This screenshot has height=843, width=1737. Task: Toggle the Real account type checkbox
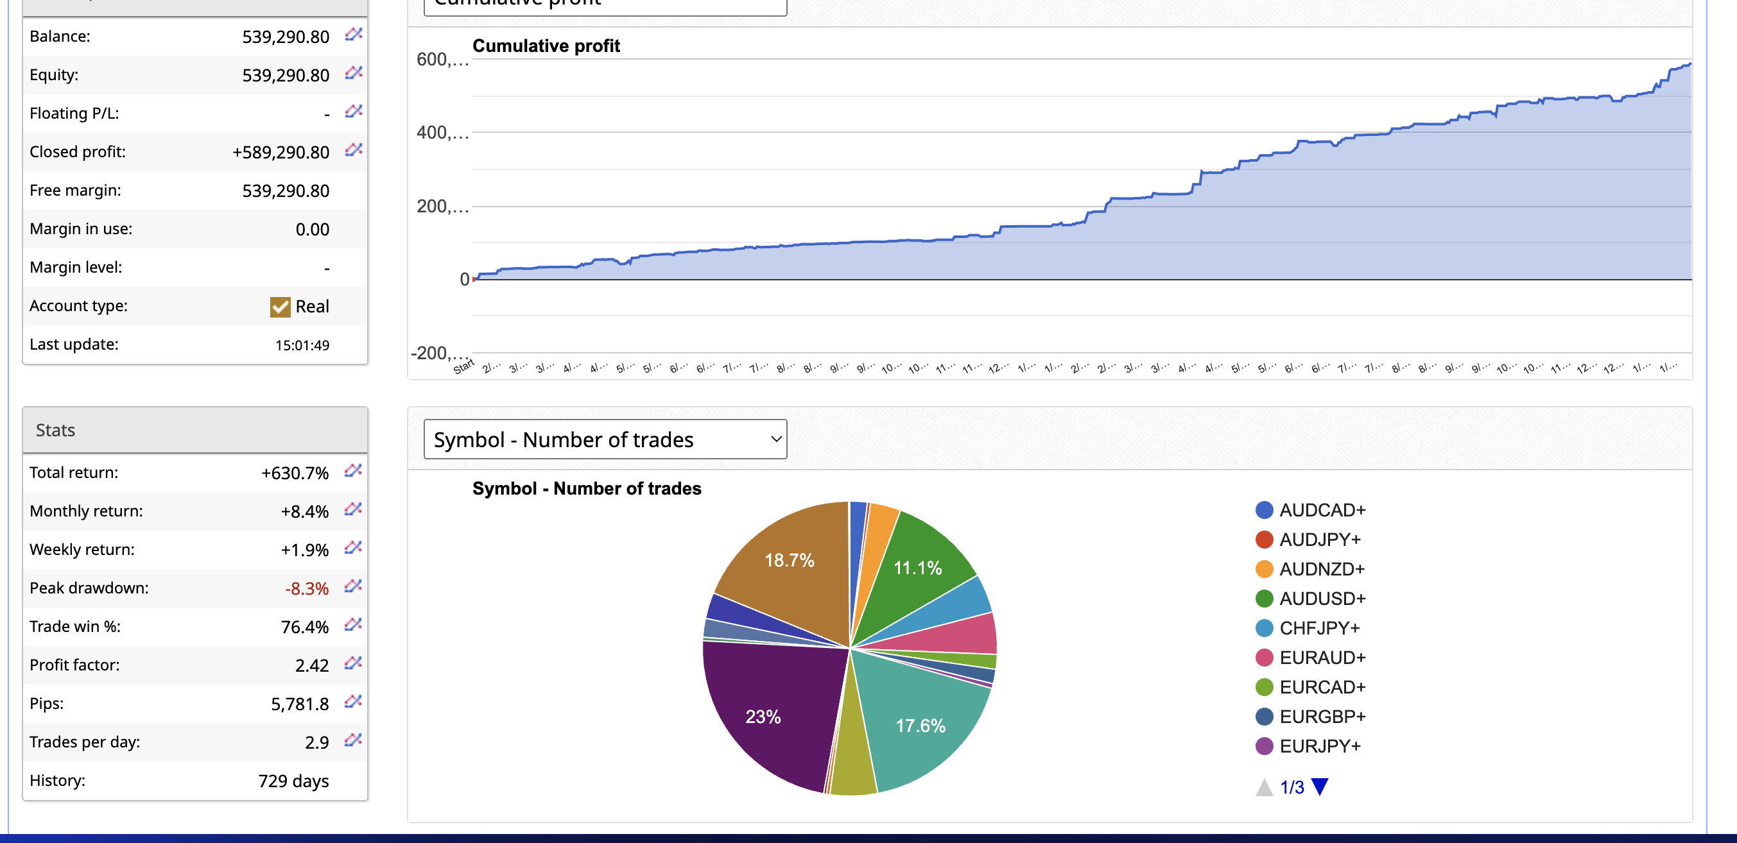coord(280,307)
